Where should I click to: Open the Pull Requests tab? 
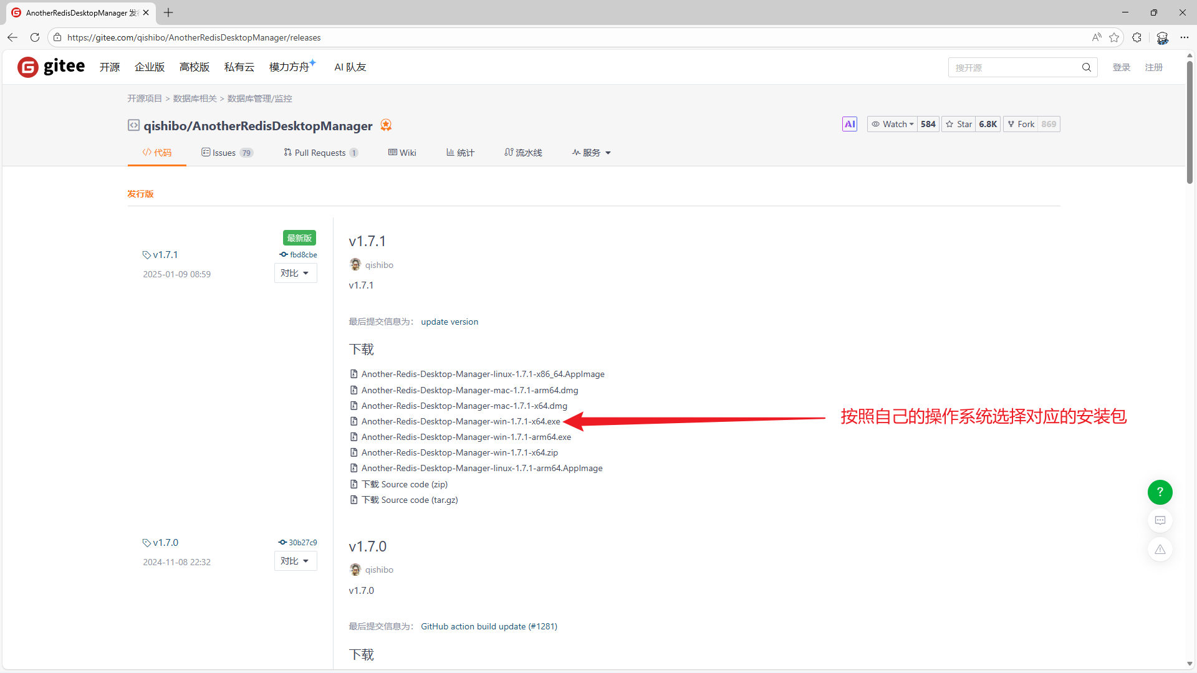coord(320,153)
